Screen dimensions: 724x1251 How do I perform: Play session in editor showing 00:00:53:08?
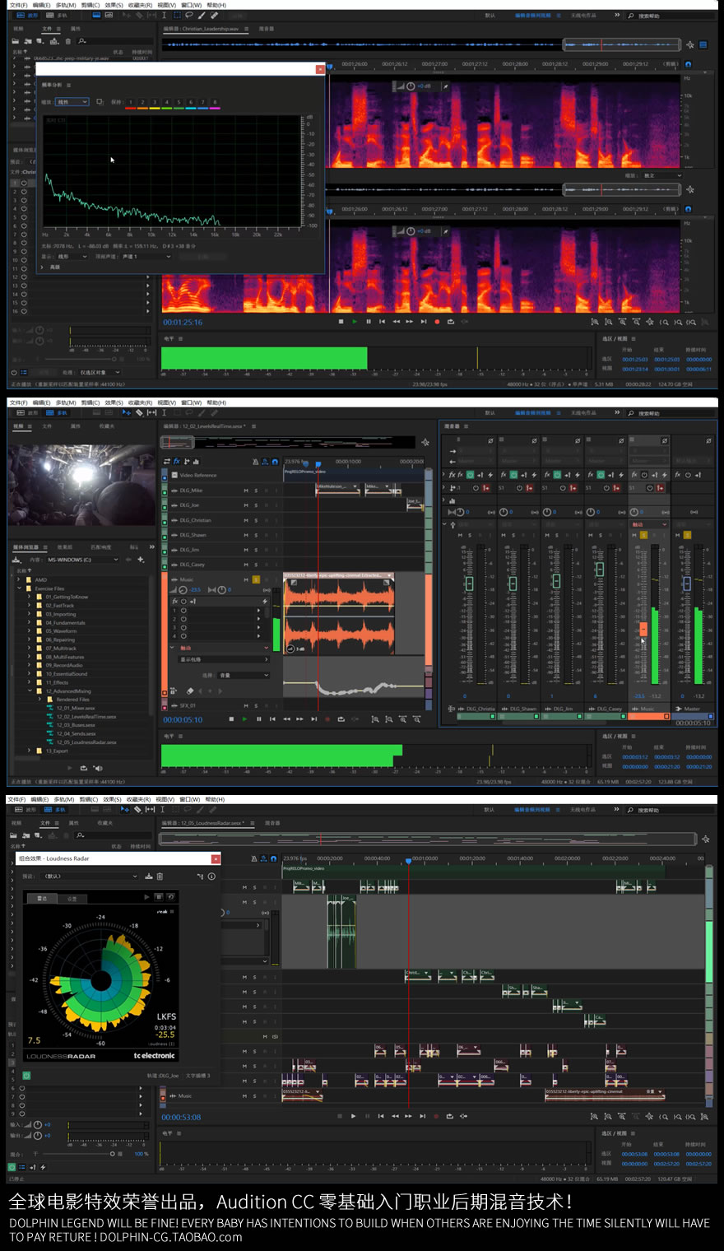[x=354, y=1116]
